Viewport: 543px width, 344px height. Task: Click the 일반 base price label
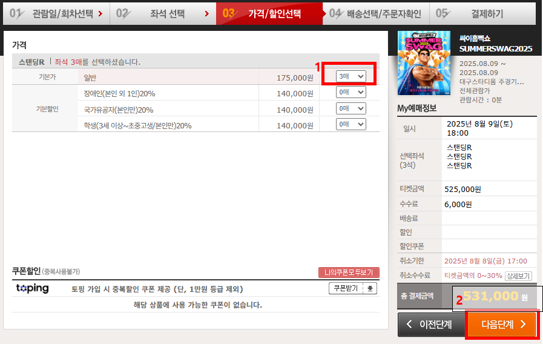coord(90,78)
